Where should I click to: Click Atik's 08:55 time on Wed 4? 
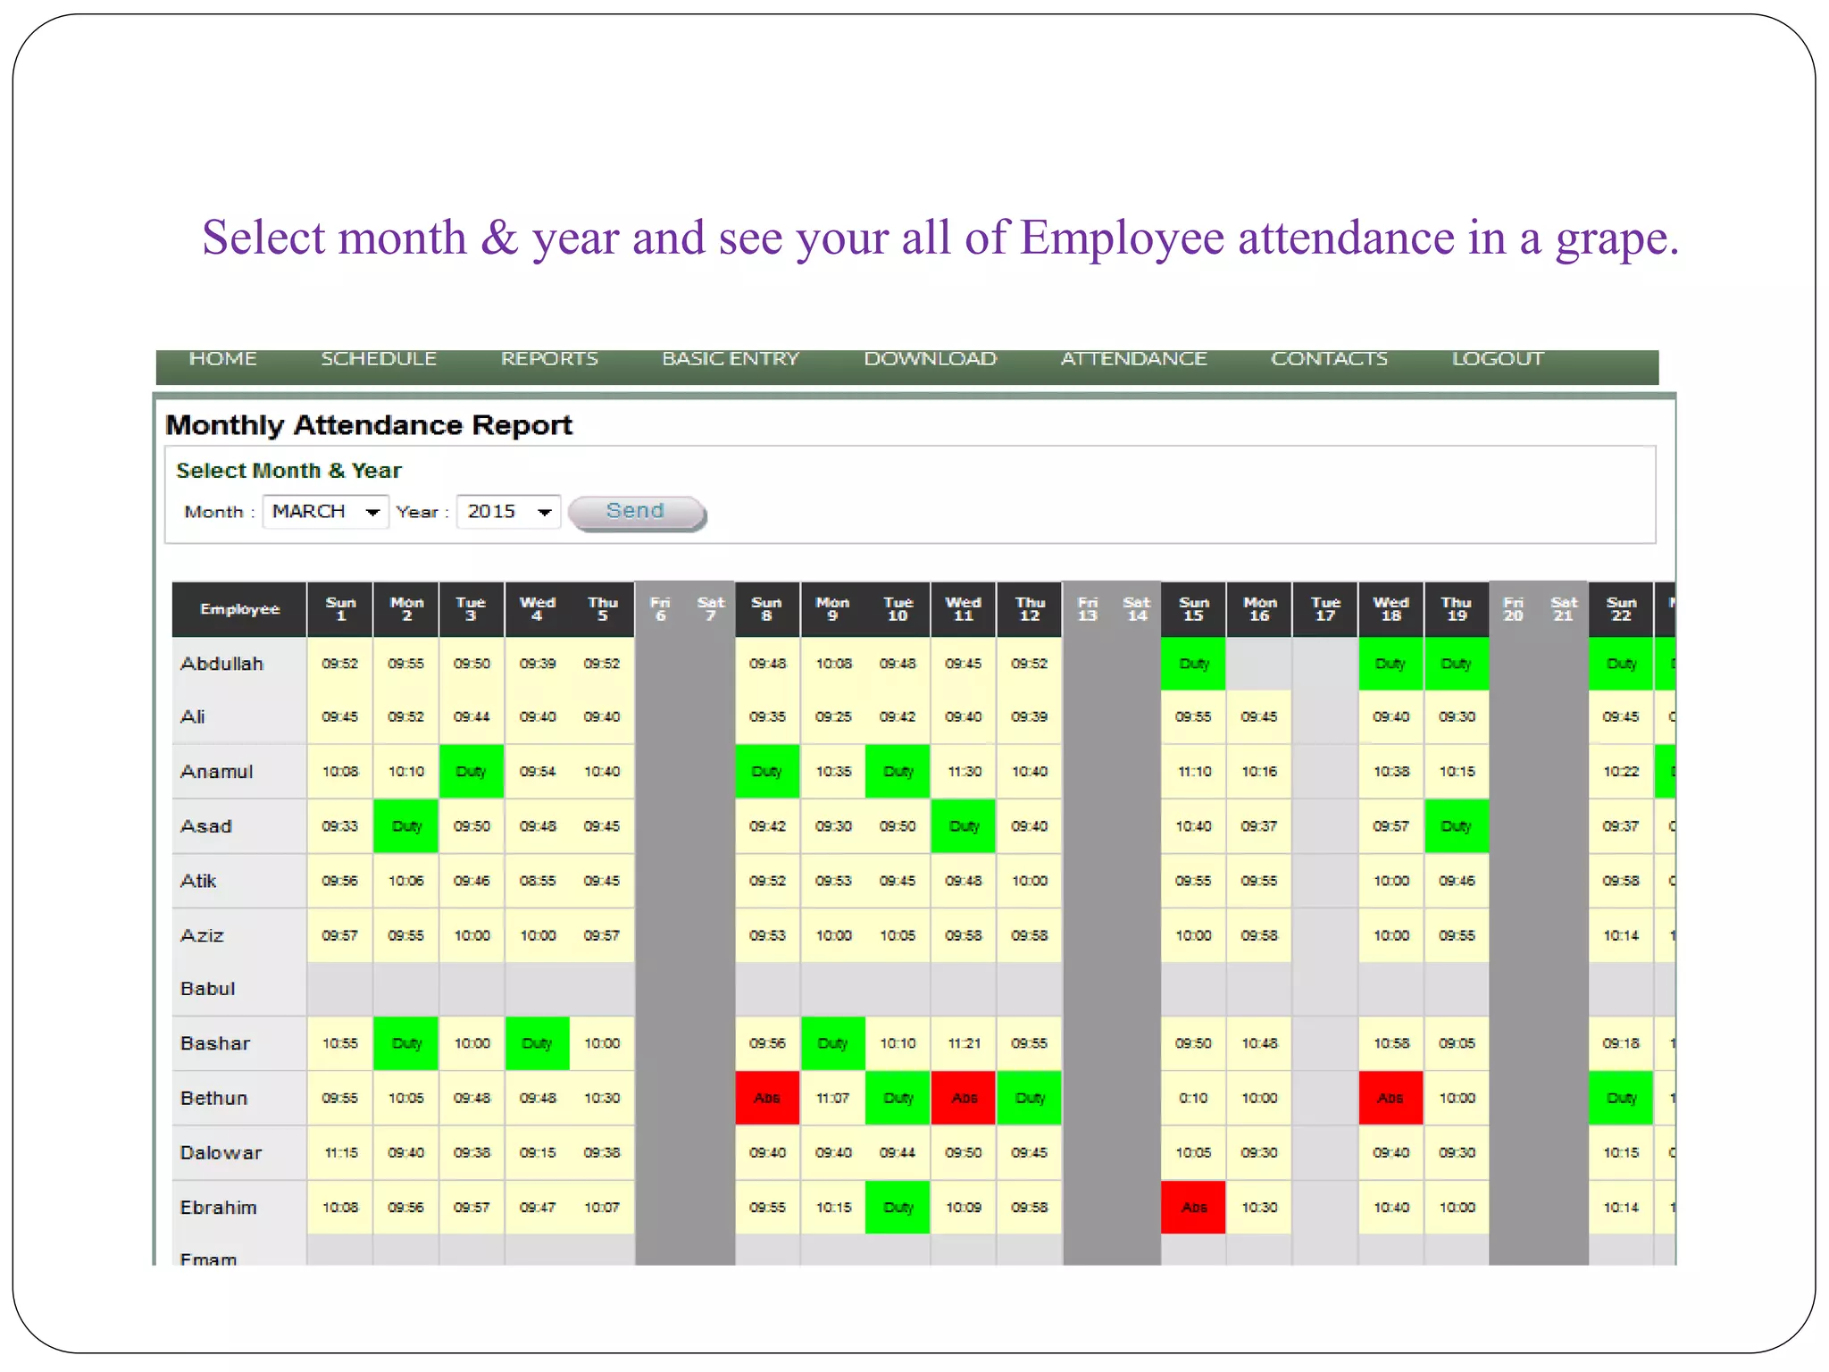(538, 881)
